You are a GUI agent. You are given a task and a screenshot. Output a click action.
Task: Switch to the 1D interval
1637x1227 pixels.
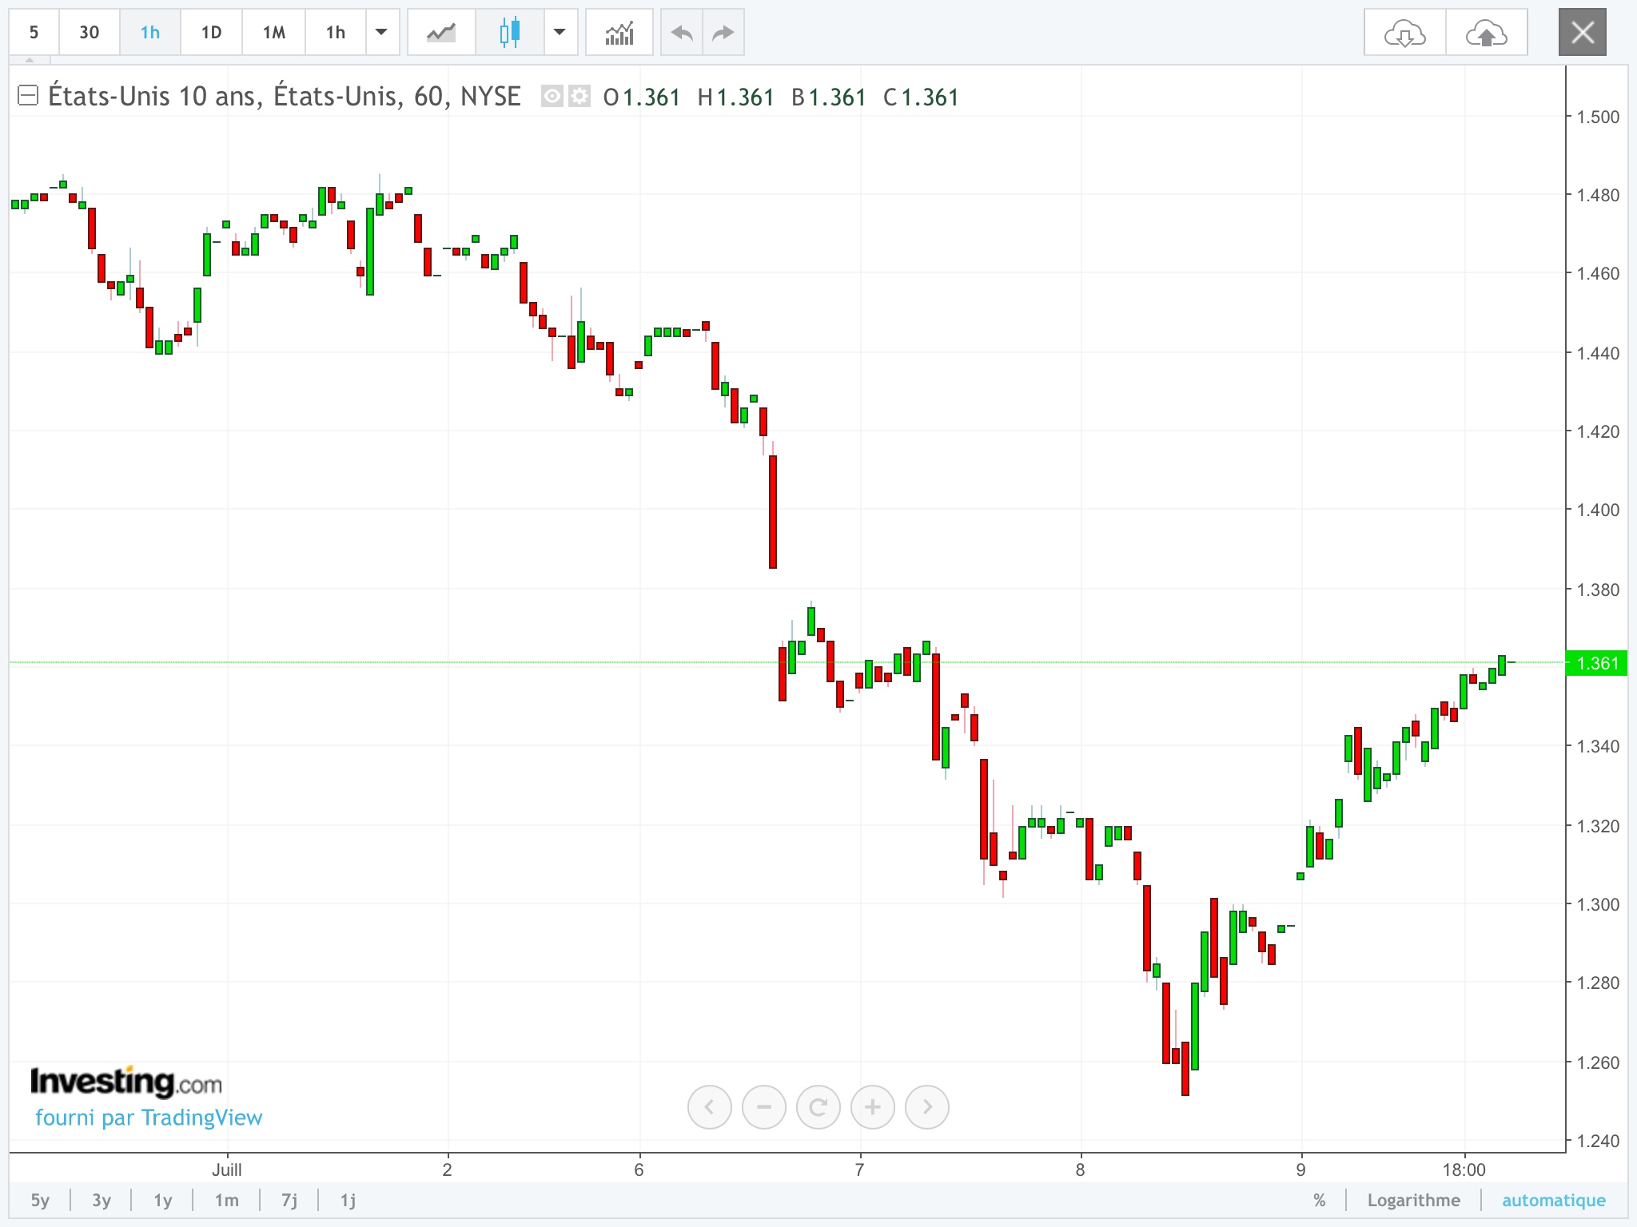pyautogui.click(x=211, y=33)
